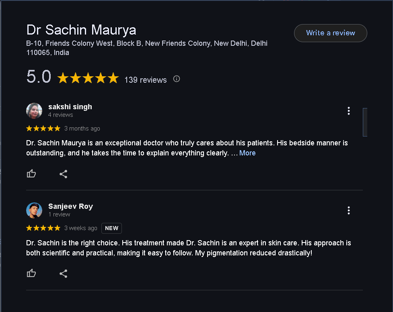393x312 pixels.
Task: Open Sanjeev Roy's profile picture
Action: (x=34, y=210)
